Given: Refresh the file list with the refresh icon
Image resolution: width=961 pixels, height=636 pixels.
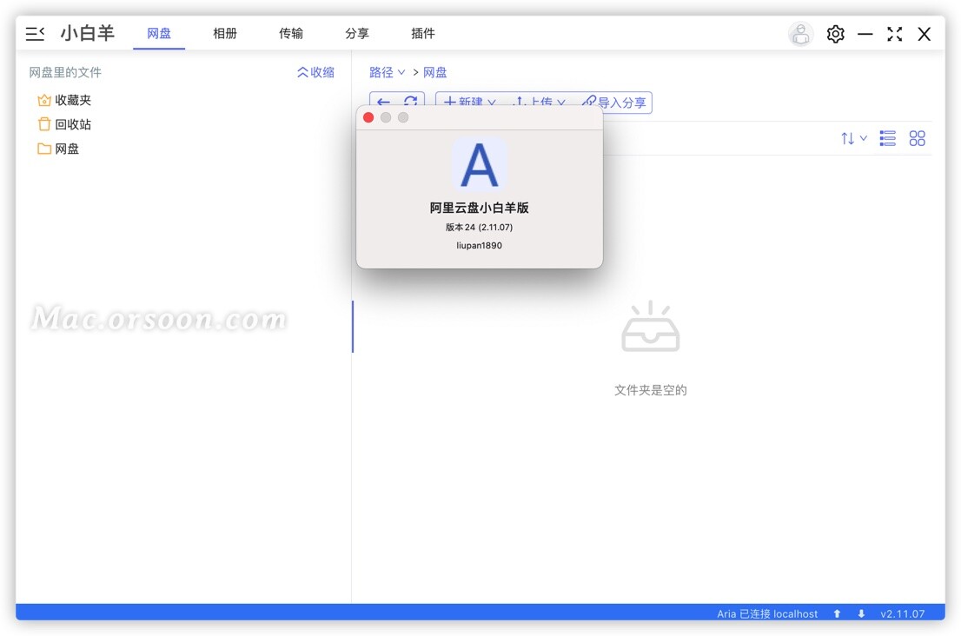Looking at the screenshot, I should coord(411,102).
